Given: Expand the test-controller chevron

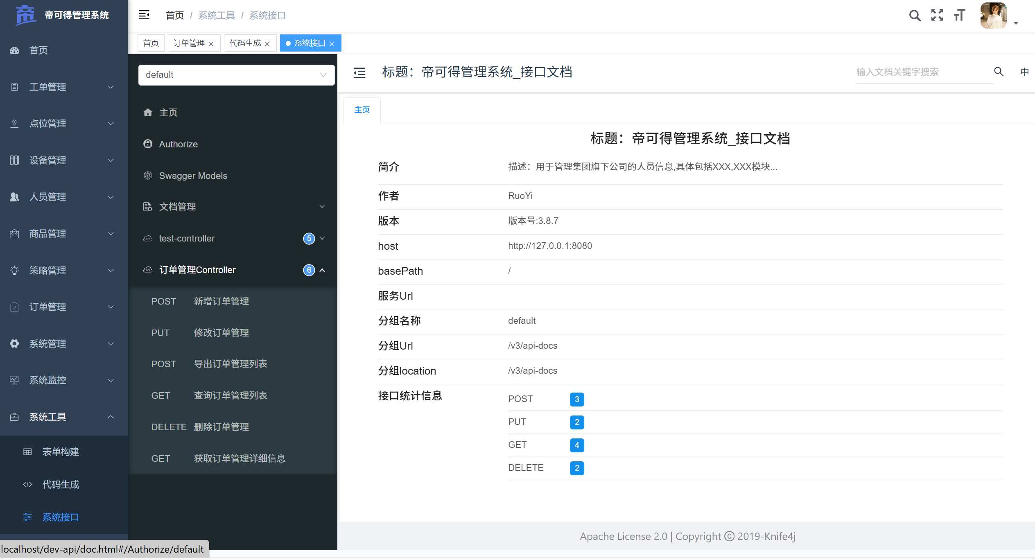Looking at the screenshot, I should coord(322,238).
